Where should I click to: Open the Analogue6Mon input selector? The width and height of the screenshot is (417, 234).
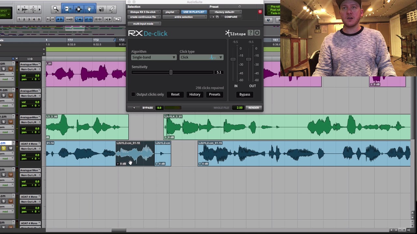(x=30, y=91)
